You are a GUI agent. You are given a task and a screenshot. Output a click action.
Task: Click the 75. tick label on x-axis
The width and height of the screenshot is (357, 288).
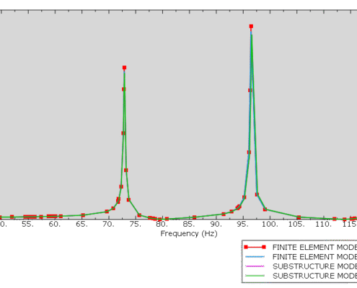tap(136, 225)
